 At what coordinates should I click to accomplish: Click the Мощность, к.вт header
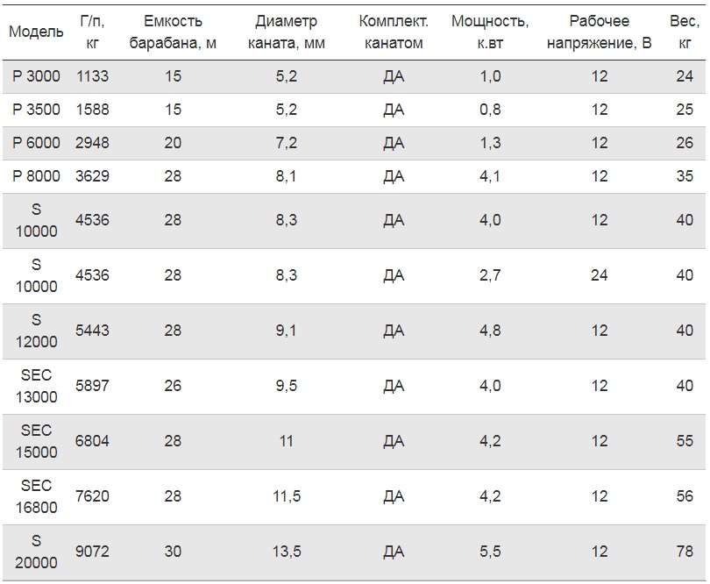[x=490, y=32]
